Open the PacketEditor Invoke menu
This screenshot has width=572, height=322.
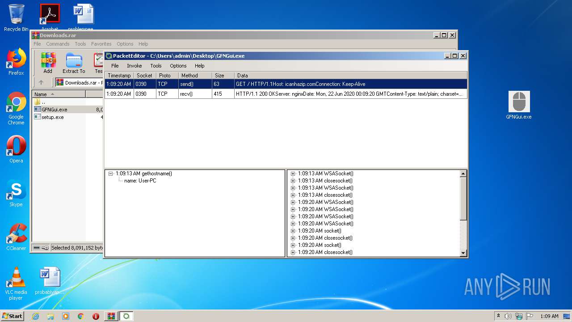[134, 66]
